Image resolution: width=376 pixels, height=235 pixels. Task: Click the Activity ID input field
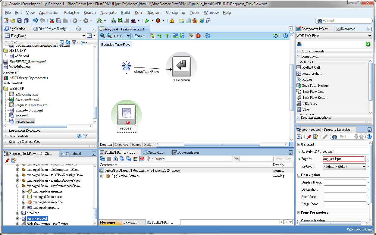(x=346, y=152)
